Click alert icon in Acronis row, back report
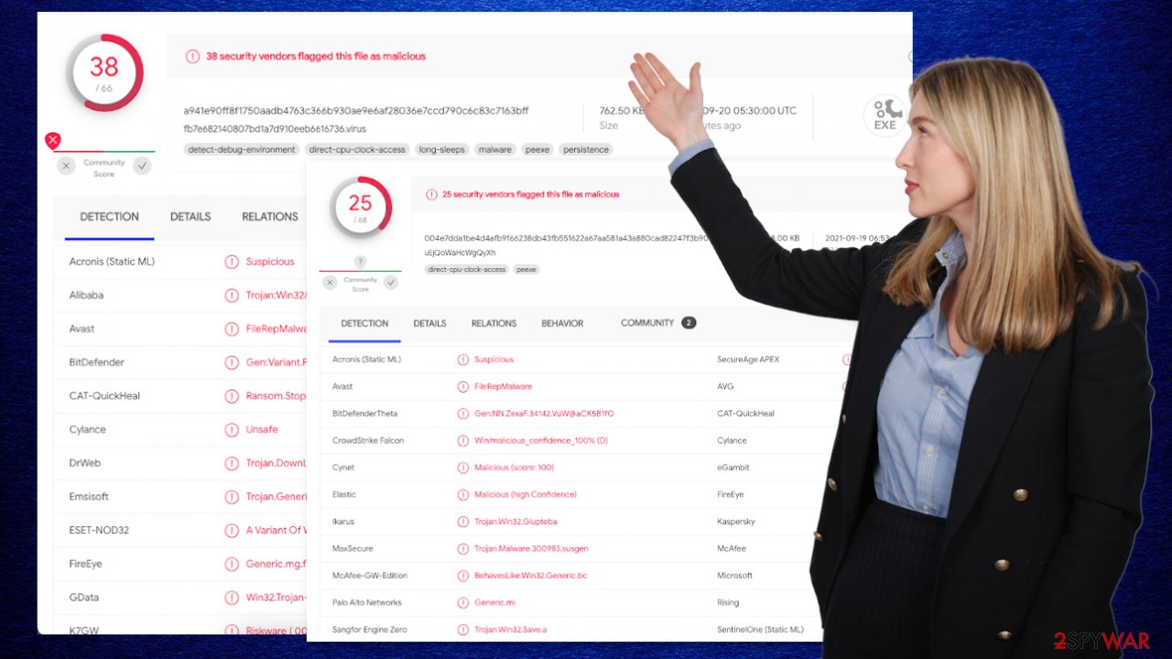Screen dimensions: 1172x659 [232, 262]
